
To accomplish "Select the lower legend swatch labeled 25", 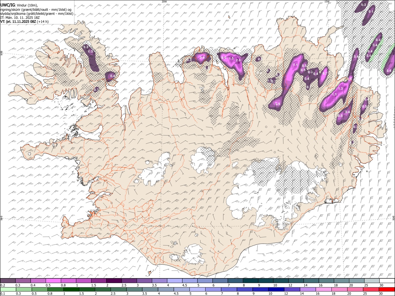I will (x=371, y=289).
